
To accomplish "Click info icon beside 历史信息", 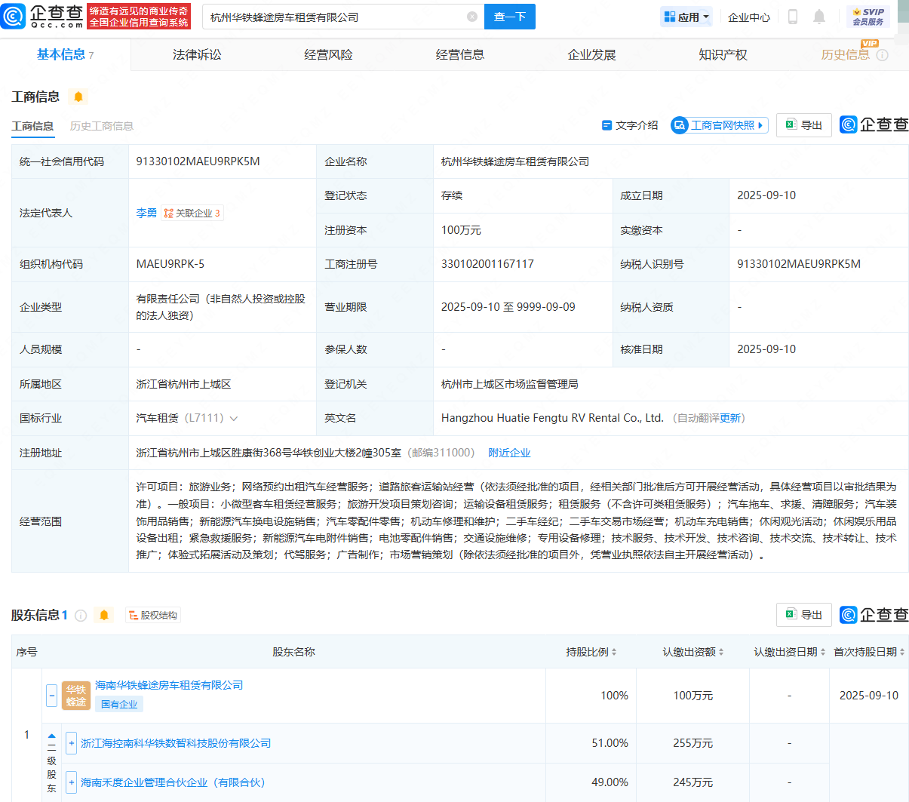I will [x=883, y=55].
